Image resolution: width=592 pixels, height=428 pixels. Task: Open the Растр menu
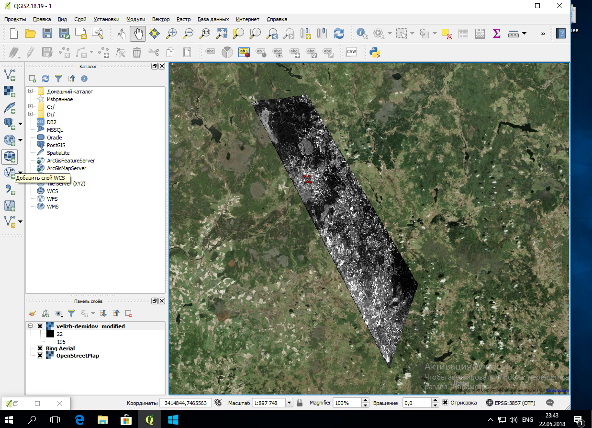tap(183, 19)
